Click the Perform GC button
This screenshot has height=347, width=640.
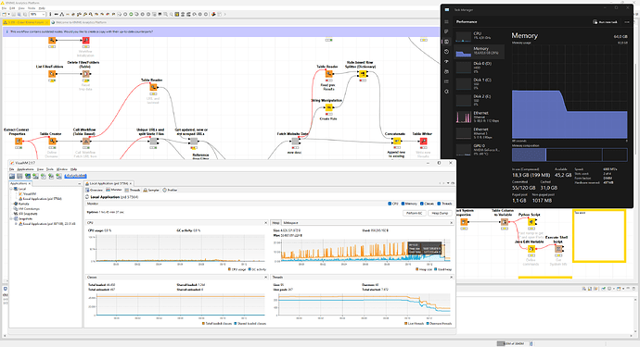(415, 213)
